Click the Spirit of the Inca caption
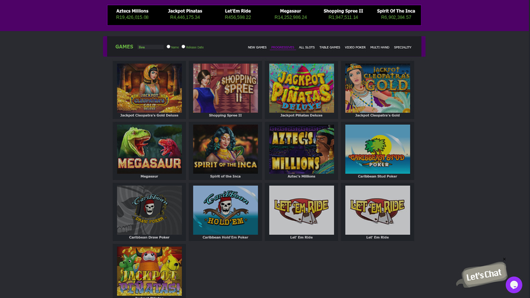The width and height of the screenshot is (530, 298). pos(226,176)
